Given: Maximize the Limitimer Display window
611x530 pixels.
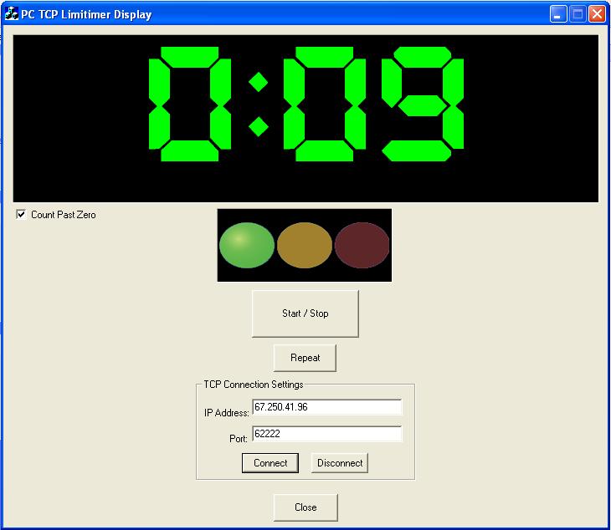Looking at the screenshot, I should (x=578, y=14).
